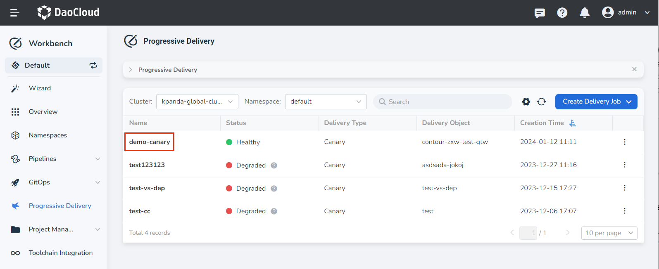The width and height of the screenshot is (659, 269).
Task: Click the table settings gear icon
Action: (526, 101)
